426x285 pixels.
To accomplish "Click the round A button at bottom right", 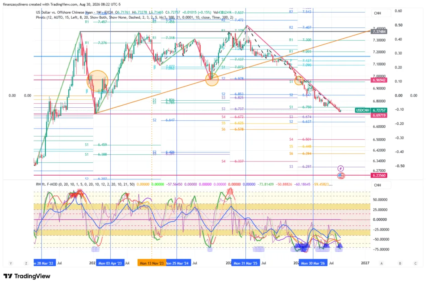I will (x=381, y=263).
